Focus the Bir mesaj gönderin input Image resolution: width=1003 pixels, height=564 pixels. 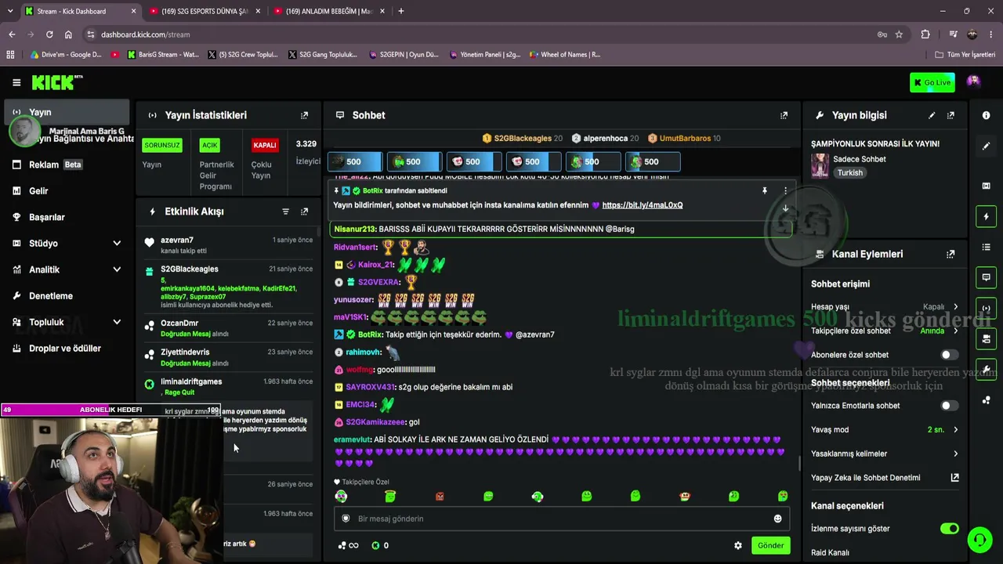560,519
